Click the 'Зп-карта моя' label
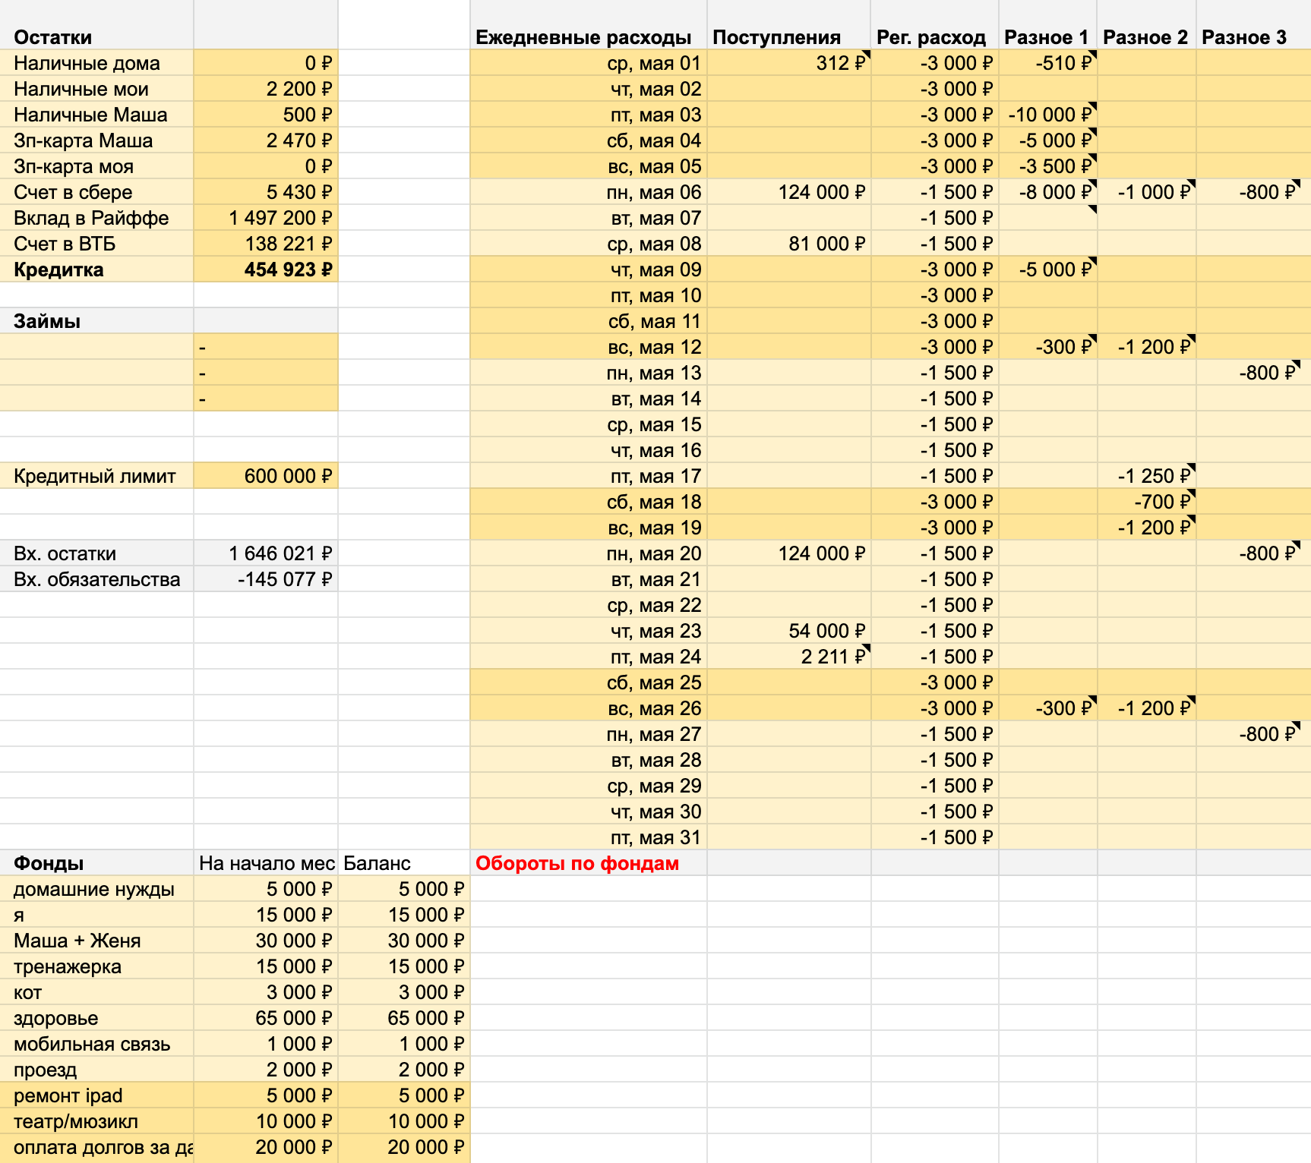Viewport: 1311px width, 1163px height. [96, 166]
